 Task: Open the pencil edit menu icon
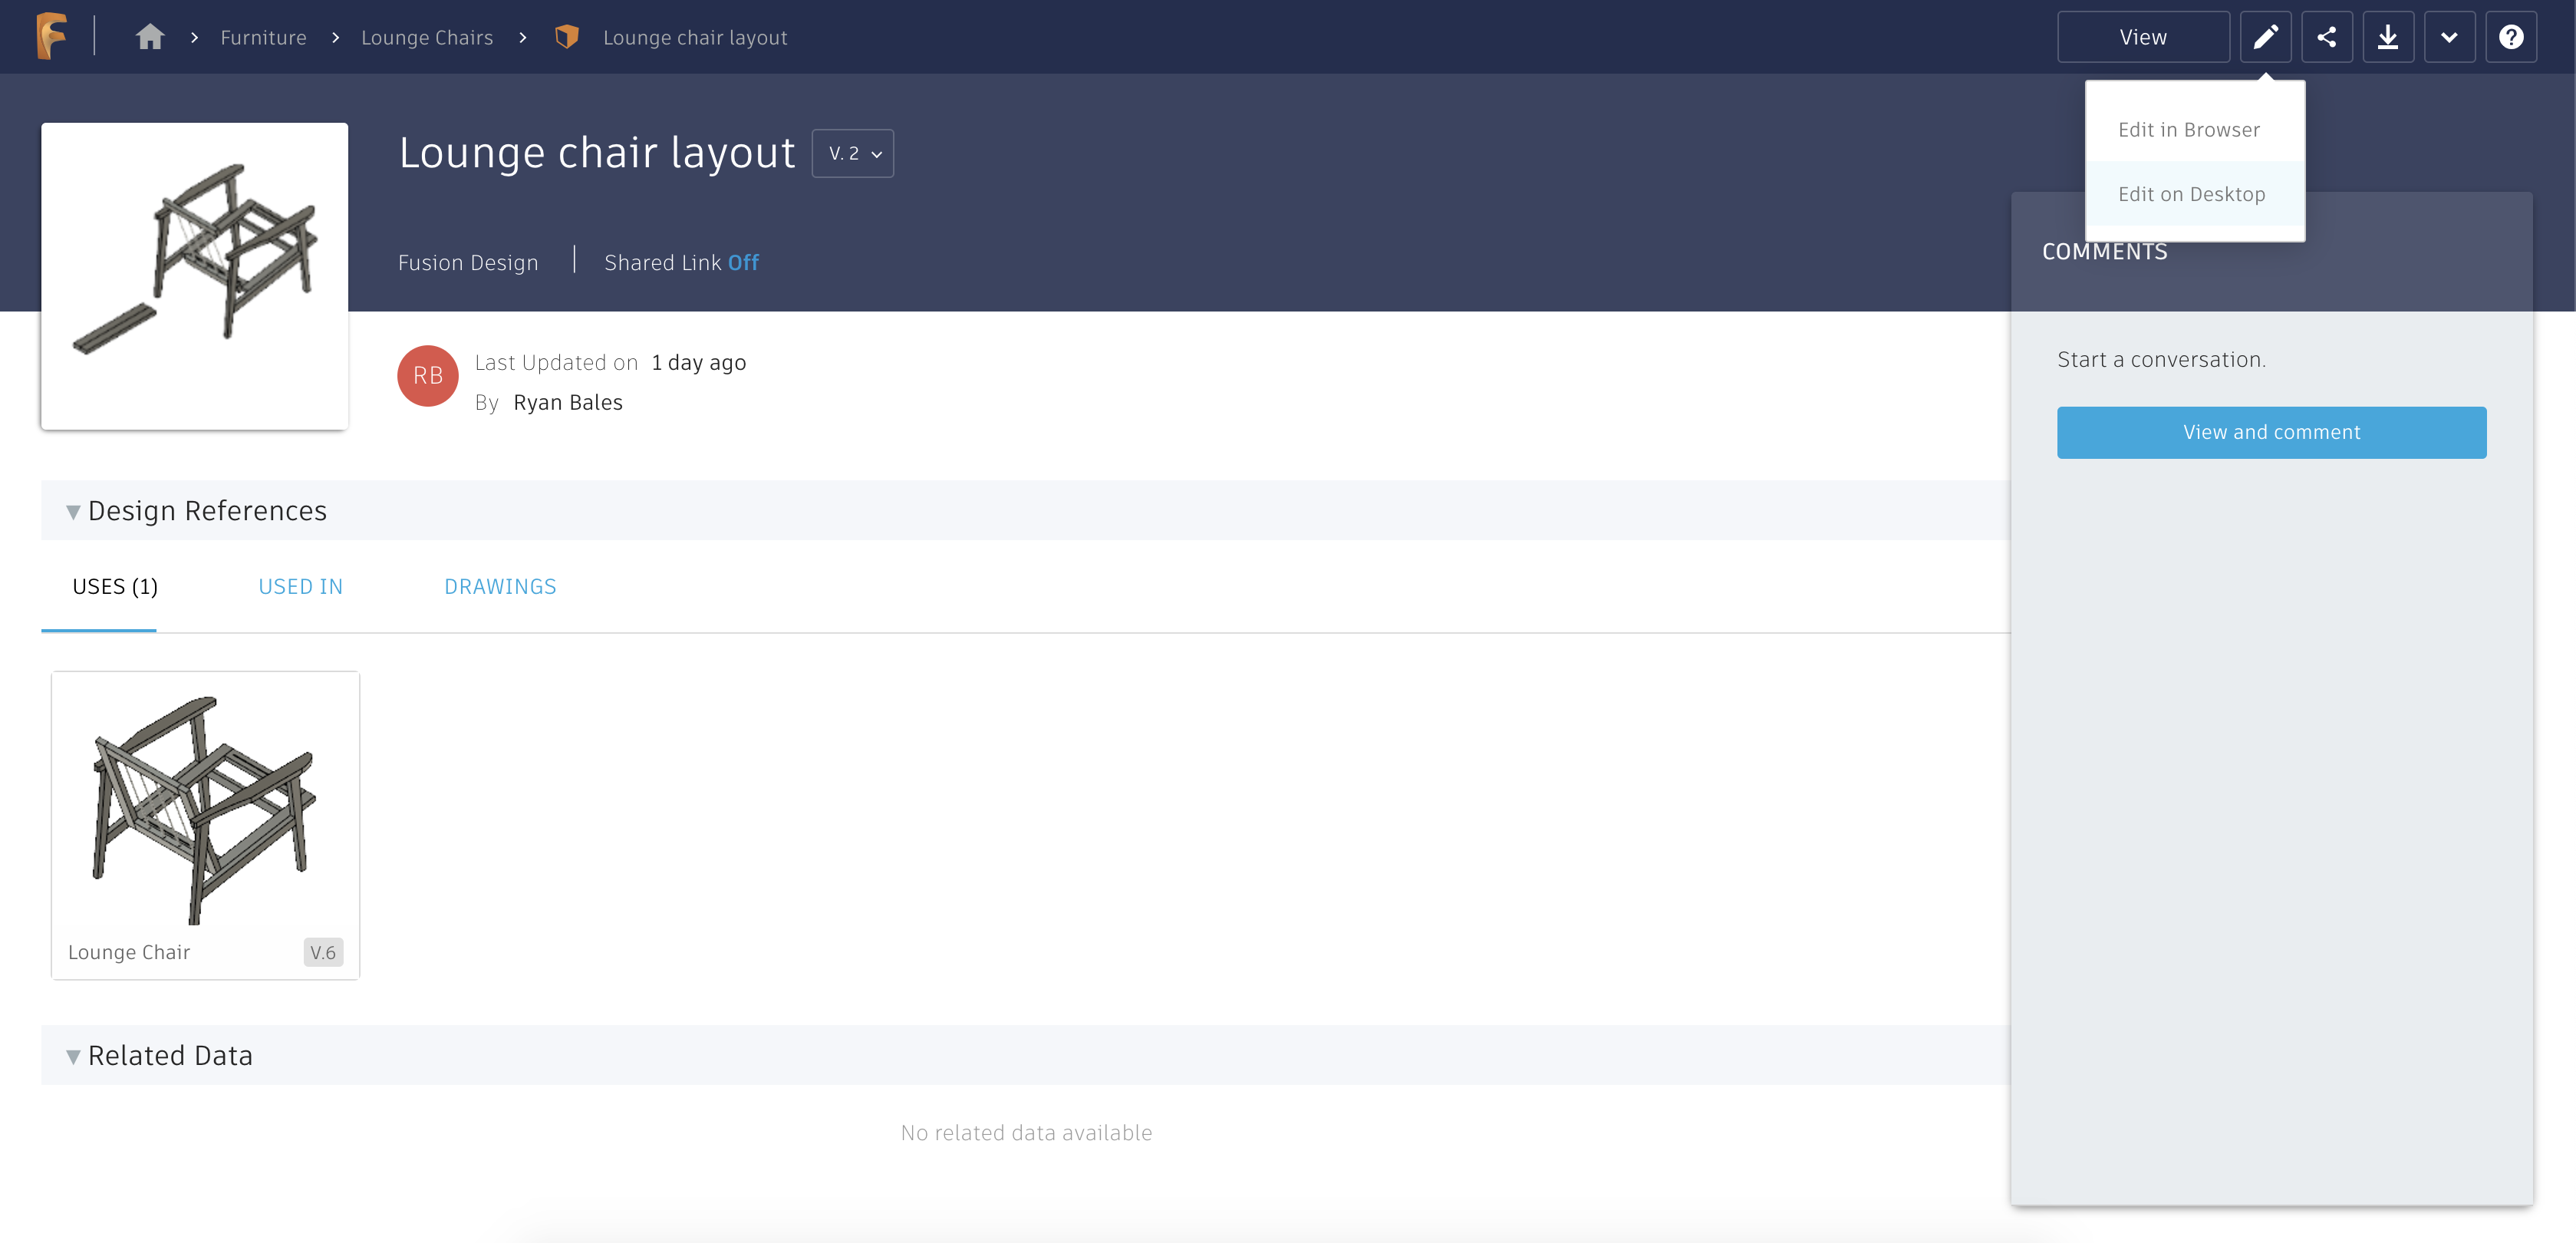coord(2265,37)
